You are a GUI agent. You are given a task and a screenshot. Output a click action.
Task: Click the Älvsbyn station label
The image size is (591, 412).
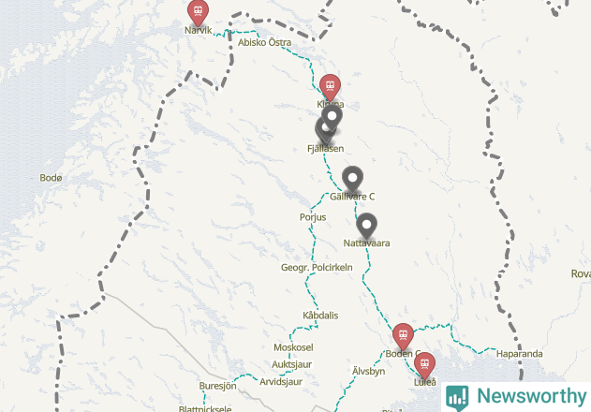pyautogui.click(x=369, y=371)
